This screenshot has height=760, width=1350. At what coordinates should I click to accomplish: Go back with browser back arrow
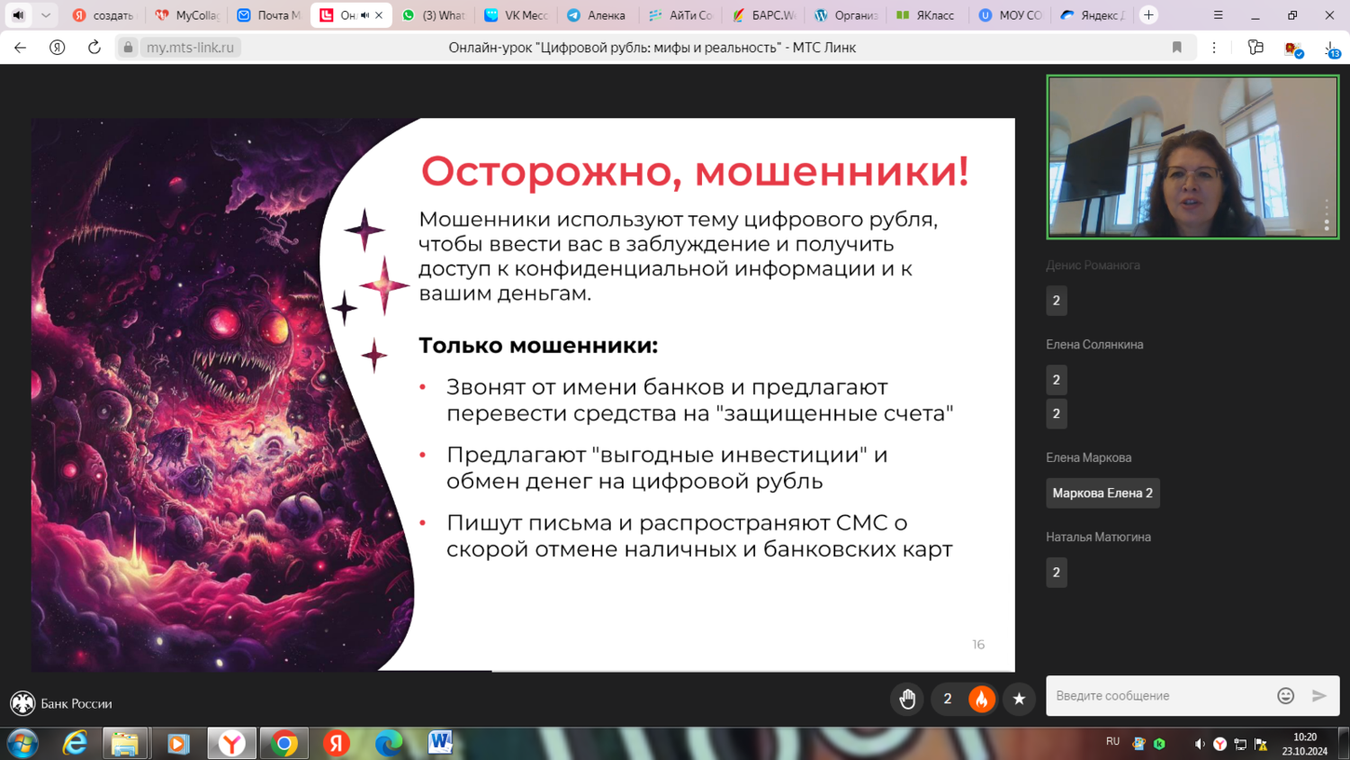pyautogui.click(x=20, y=47)
